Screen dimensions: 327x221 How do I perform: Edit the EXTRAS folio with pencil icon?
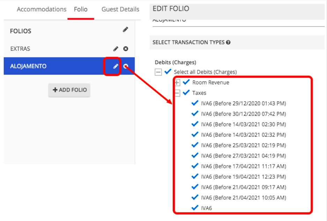point(116,49)
